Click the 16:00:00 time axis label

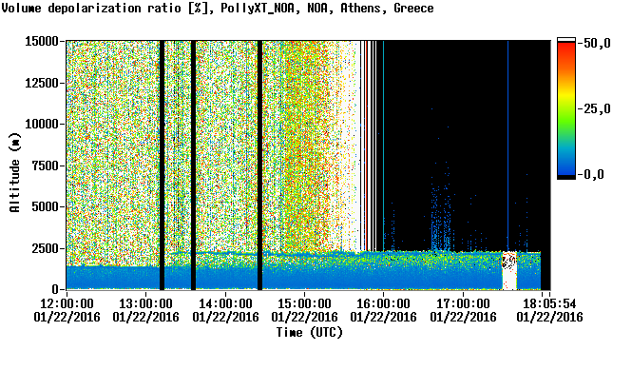click(383, 303)
